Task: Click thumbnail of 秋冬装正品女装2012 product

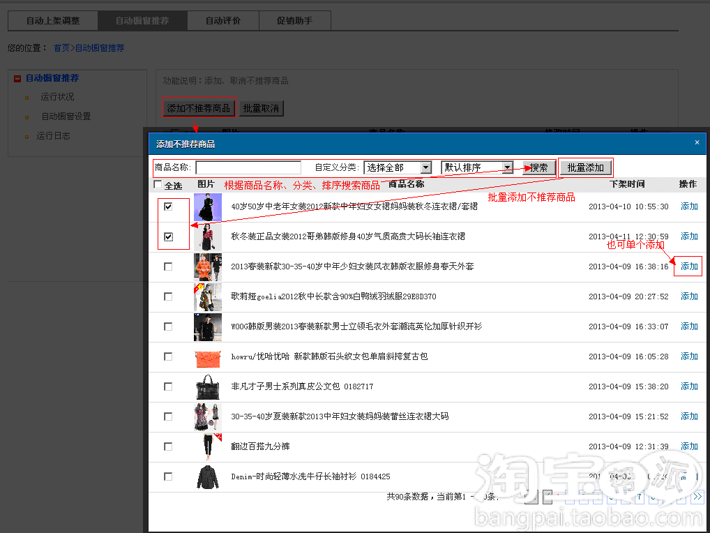Action: point(208,237)
